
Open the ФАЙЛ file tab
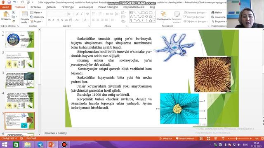(6, 7)
